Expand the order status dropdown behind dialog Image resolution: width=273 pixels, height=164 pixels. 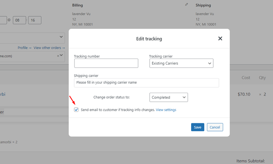point(61,37)
